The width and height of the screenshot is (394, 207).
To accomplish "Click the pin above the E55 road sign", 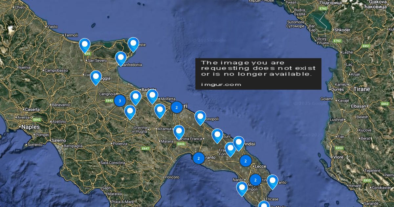I will point(85,45).
